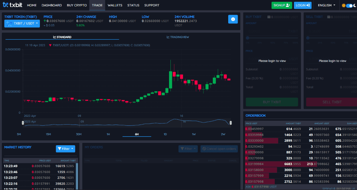Image resolution: width=357 pixels, height=190 pixels.
Task: Open the ENGLISH language dropdown
Action: 327,5
